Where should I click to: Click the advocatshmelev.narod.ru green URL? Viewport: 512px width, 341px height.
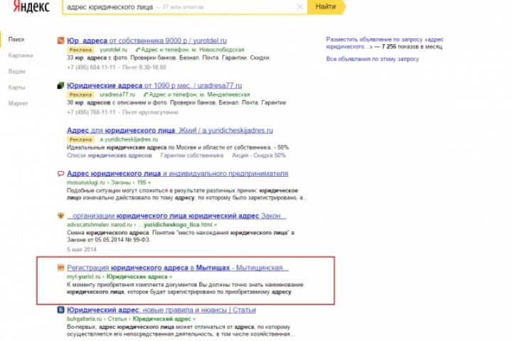tap(100, 224)
